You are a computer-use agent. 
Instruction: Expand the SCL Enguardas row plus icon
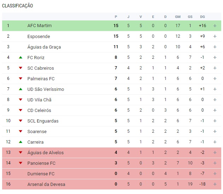click(x=215, y=121)
